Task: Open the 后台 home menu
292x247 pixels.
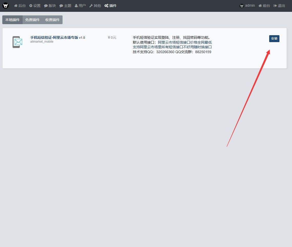Action: (x=20, y=6)
